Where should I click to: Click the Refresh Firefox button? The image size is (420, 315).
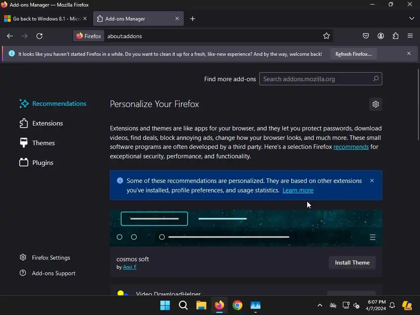coord(353,54)
